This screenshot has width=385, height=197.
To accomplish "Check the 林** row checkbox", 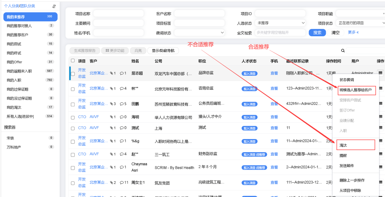I will tap(73, 89).
